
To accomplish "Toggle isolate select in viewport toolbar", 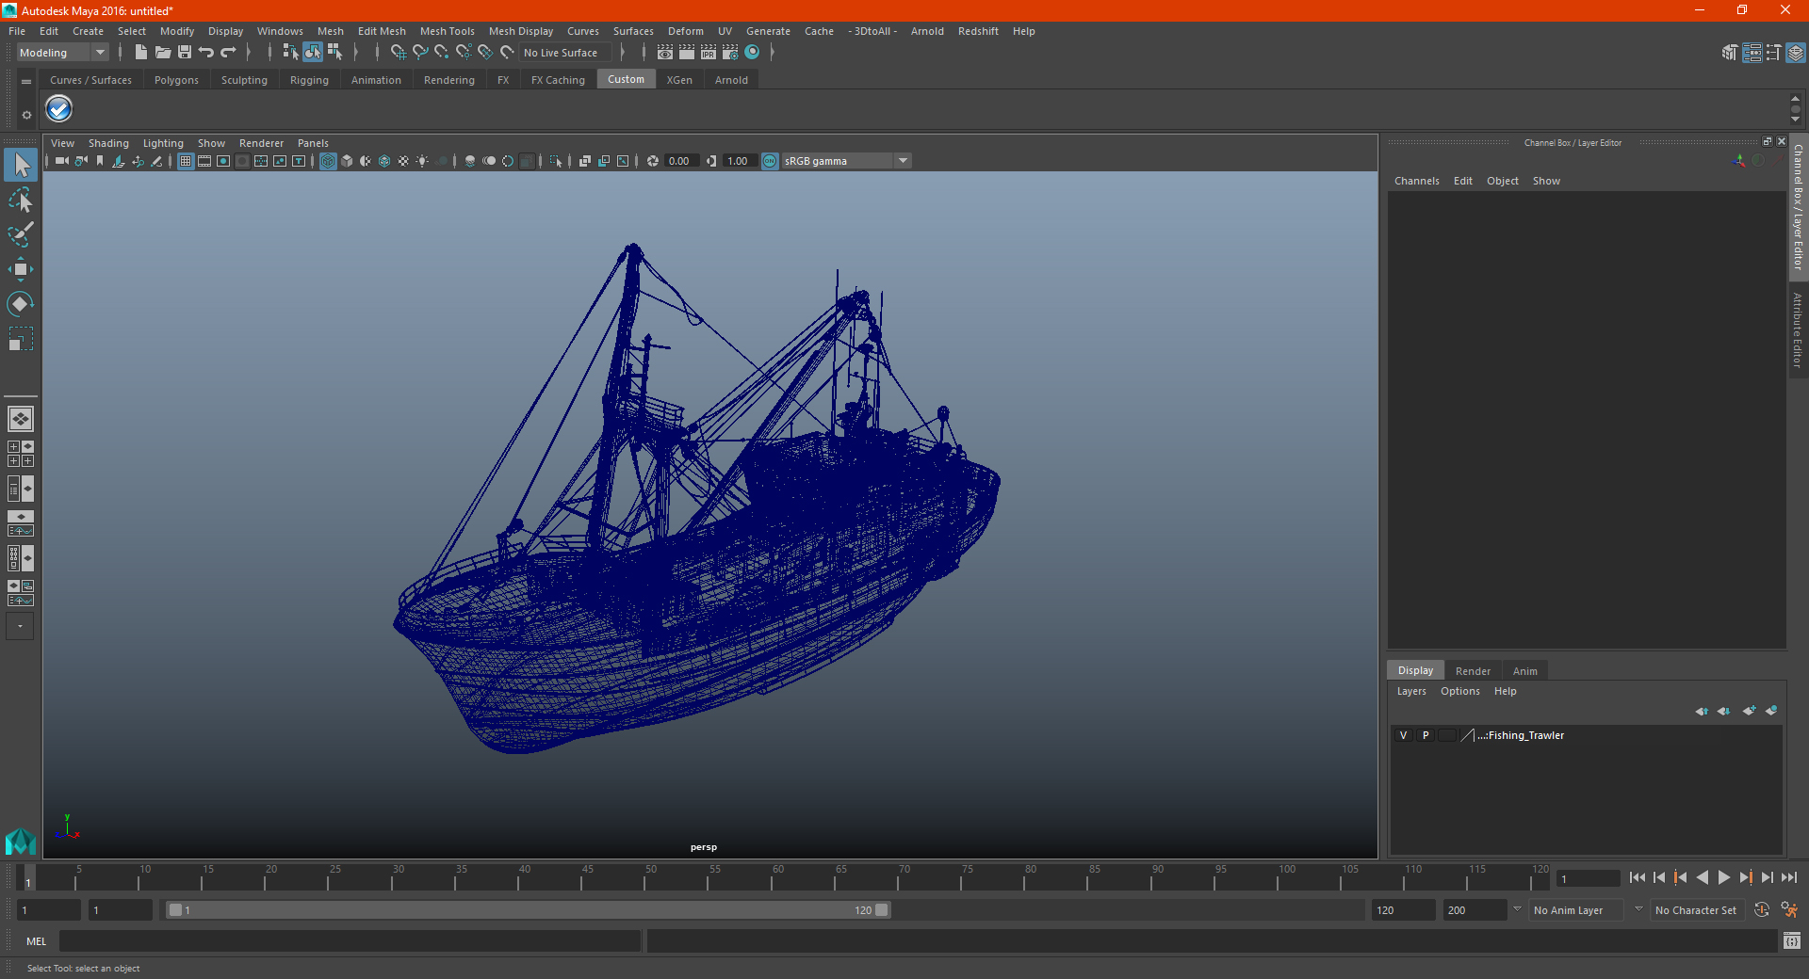I will point(556,161).
